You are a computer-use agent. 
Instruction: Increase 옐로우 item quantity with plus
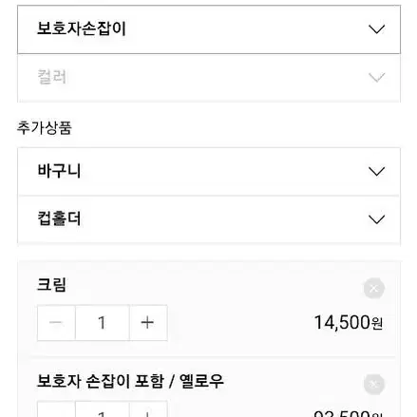(148, 409)
